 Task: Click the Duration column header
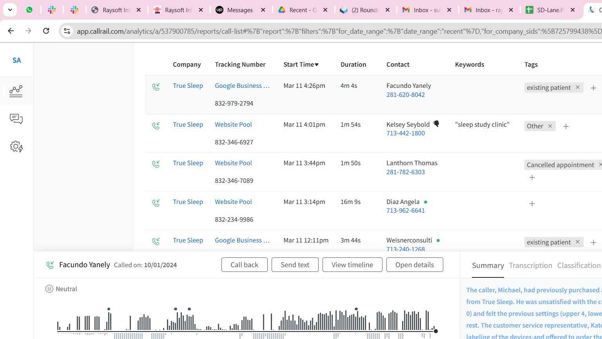coord(353,64)
